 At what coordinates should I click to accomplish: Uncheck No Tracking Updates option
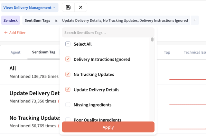pyautogui.click(x=68, y=74)
